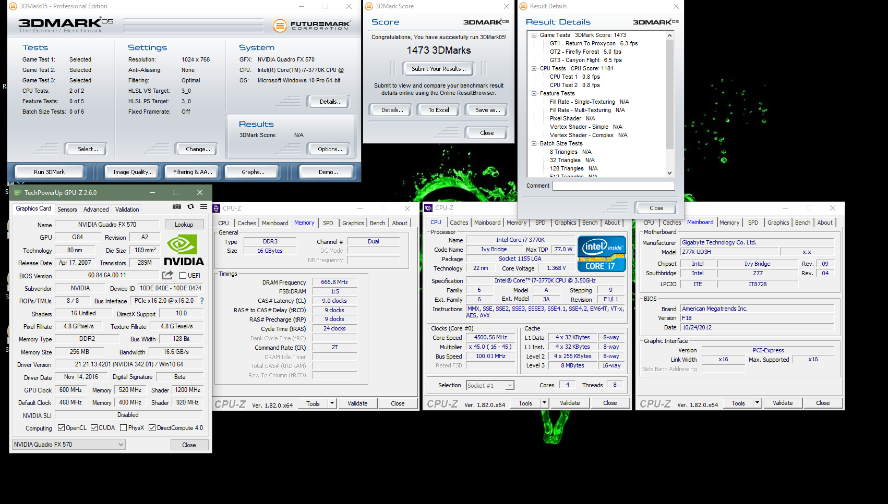The height and width of the screenshot is (504, 888).
Task: Close the 3DMark Score window with X
Action: pyautogui.click(x=506, y=6)
